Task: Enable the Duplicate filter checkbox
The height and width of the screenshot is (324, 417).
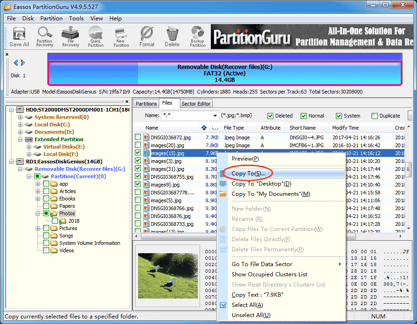Action: [x=374, y=116]
